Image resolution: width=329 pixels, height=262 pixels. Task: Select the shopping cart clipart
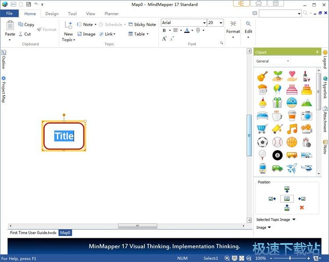click(x=262, y=129)
